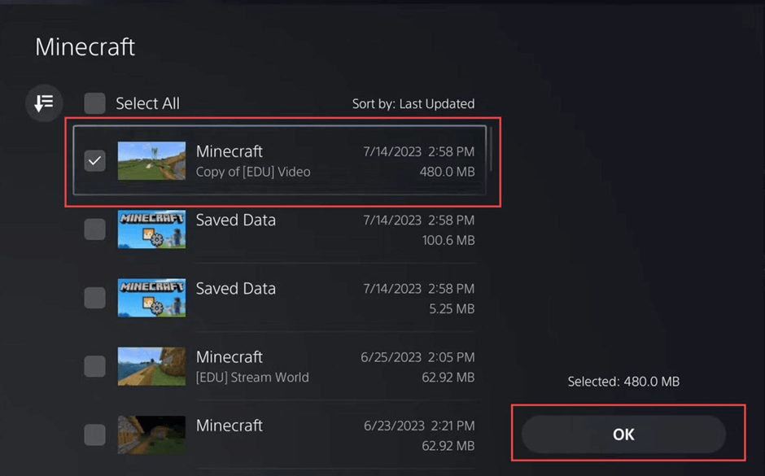Select the Saved Data entry dated 7/14/2023
765x476 pixels.
[x=285, y=229]
